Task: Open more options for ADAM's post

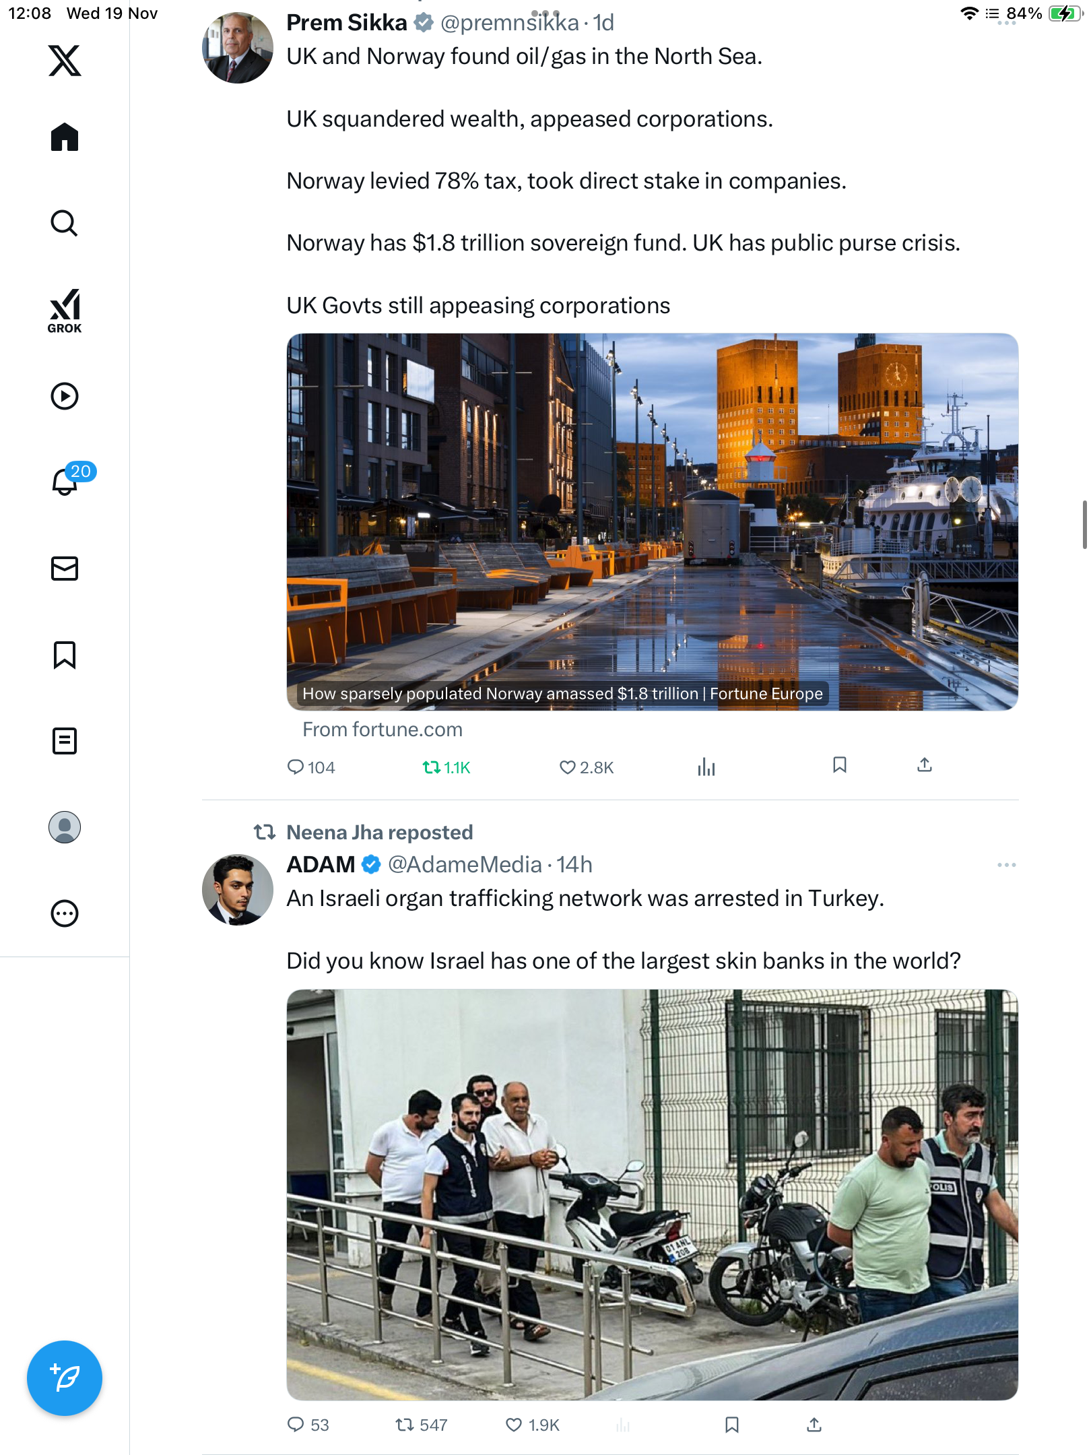Action: pyautogui.click(x=1006, y=864)
